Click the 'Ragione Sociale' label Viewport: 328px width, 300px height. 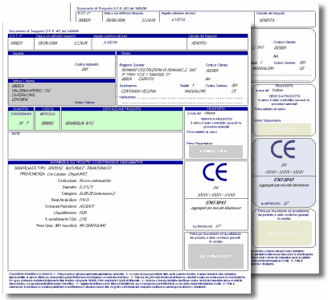132,65
